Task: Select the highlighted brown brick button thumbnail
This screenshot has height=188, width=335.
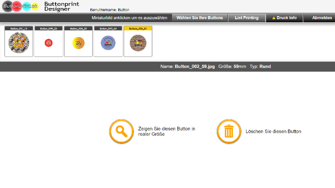Action: click(138, 43)
